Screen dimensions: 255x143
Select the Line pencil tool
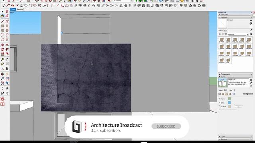[2, 21]
